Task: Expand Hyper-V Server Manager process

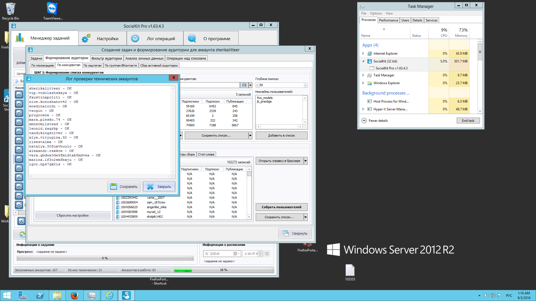Action: 363,109
